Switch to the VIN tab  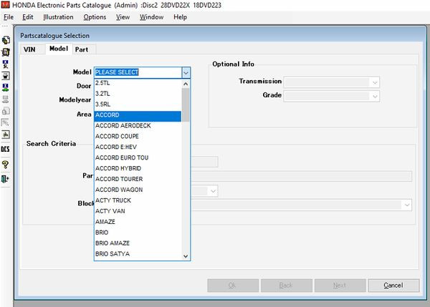pyautogui.click(x=29, y=49)
